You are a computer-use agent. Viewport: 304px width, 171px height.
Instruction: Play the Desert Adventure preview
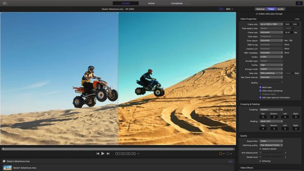click(103, 154)
